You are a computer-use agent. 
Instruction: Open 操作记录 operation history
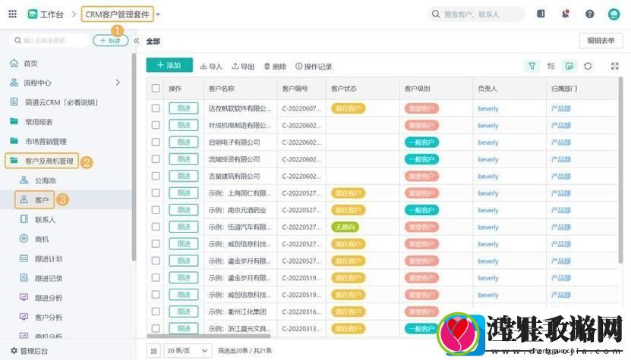314,66
